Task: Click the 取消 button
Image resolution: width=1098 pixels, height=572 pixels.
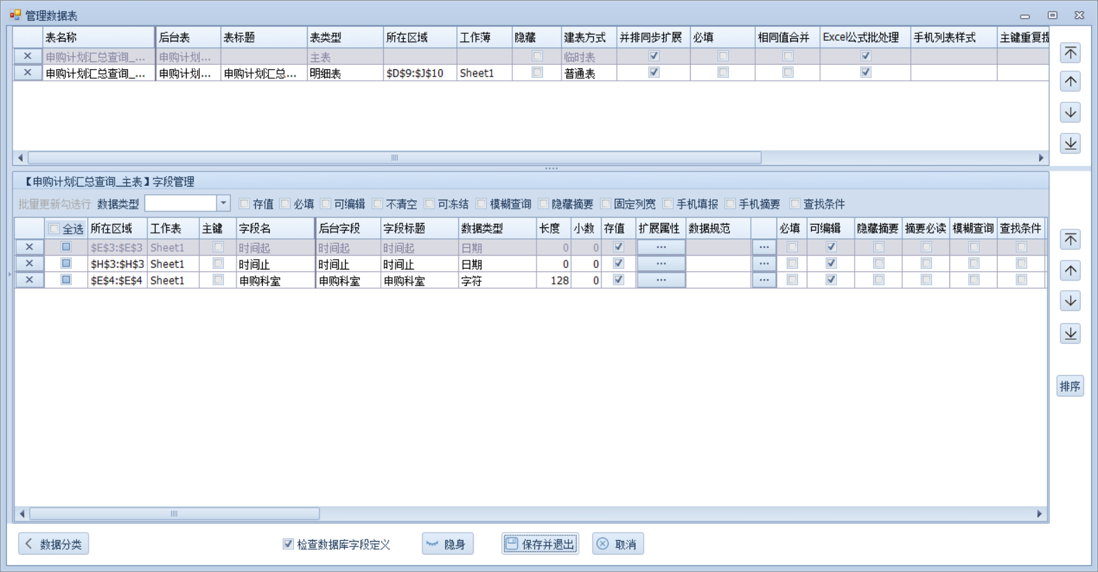Action: 617,544
